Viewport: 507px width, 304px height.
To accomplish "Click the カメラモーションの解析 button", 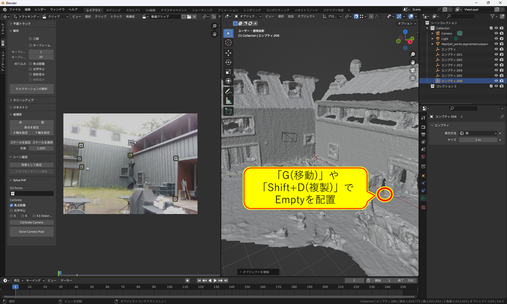I will (x=32, y=89).
